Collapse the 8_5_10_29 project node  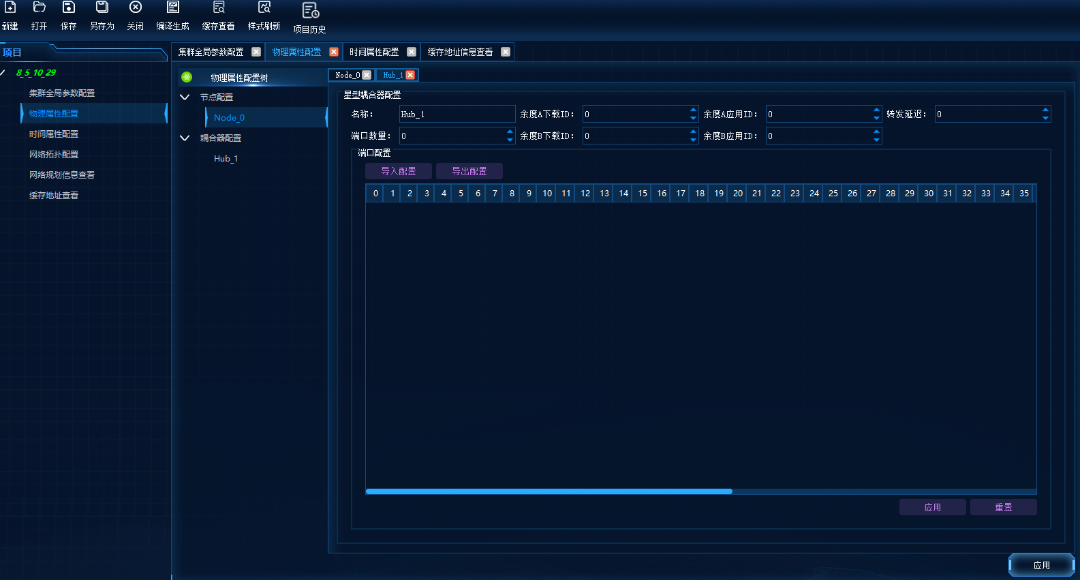click(x=3, y=72)
